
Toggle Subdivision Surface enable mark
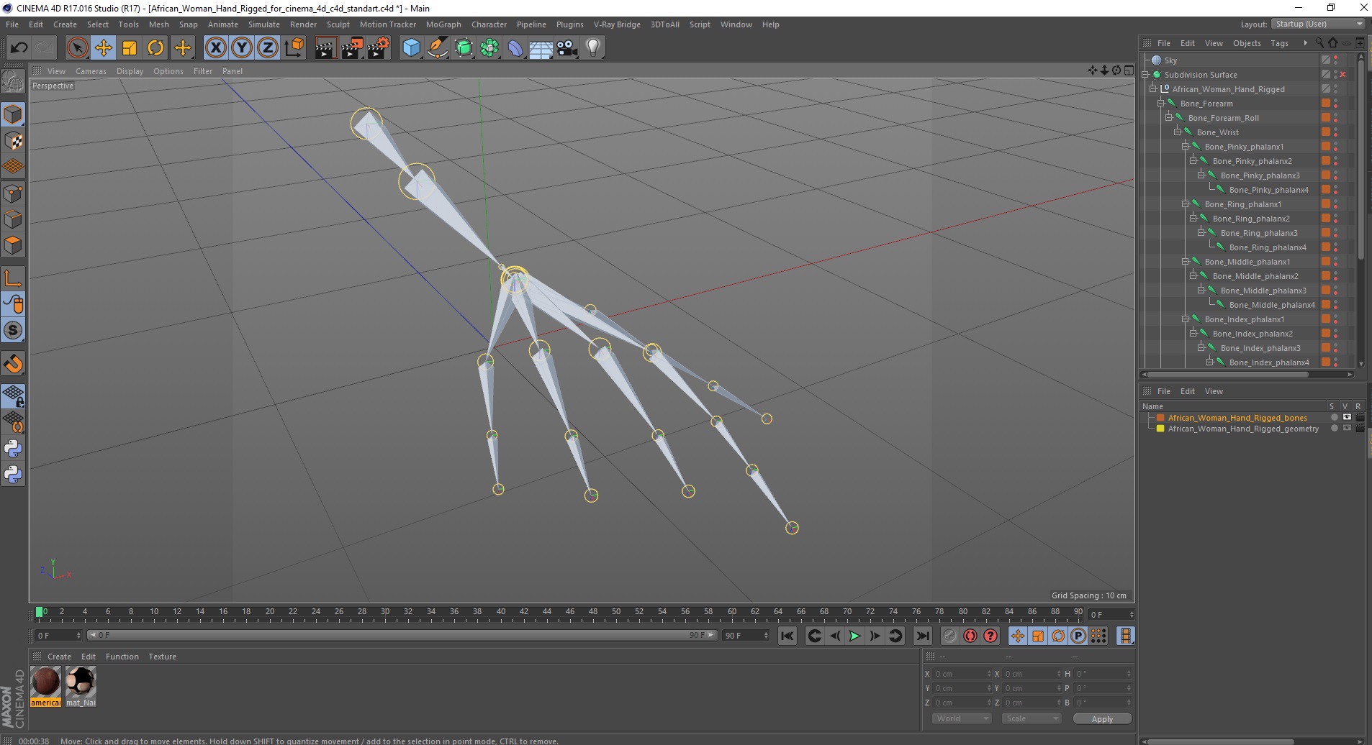(1343, 75)
